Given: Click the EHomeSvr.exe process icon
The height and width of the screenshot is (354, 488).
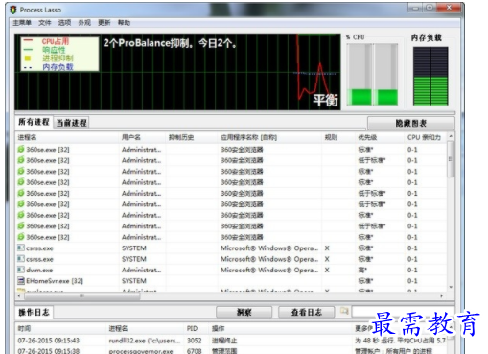Looking at the screenshot, I should [21, 281].
